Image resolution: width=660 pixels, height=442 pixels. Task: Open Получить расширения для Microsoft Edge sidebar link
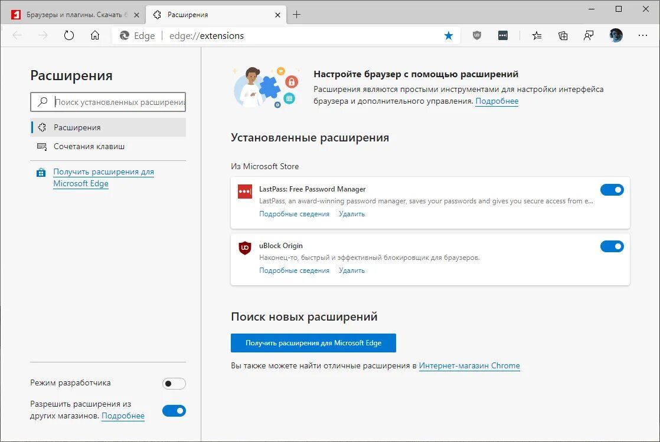point(103,178)
